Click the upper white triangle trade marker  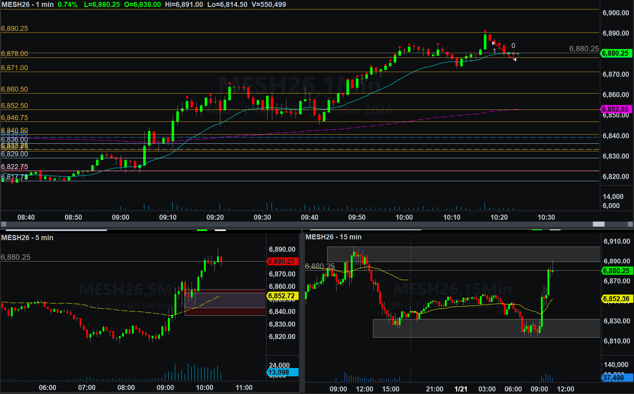(493, 43)
